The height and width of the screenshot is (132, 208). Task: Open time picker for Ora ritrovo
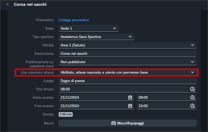(x=193, y=89)
